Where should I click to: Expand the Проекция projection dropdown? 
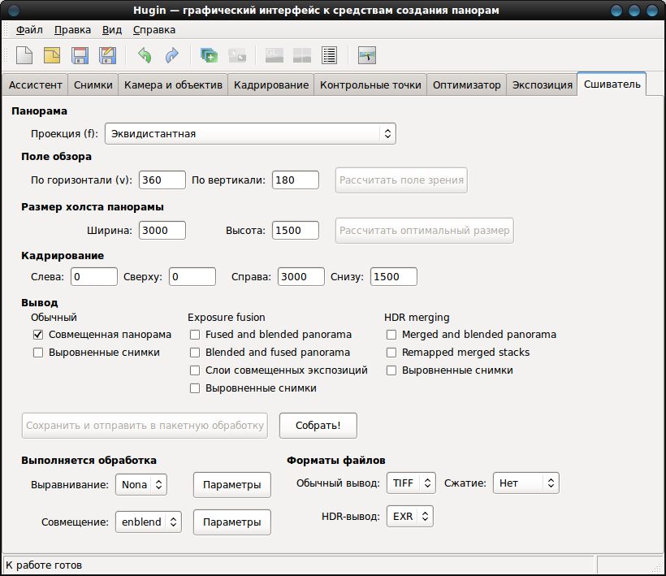(x=251, y=134)
